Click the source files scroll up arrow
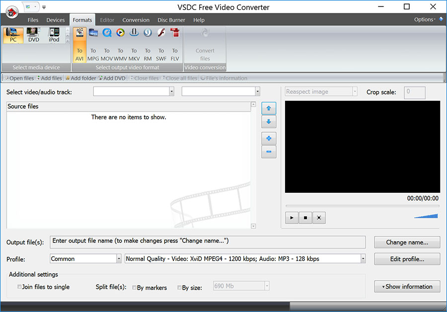 (x=253, y=104)
